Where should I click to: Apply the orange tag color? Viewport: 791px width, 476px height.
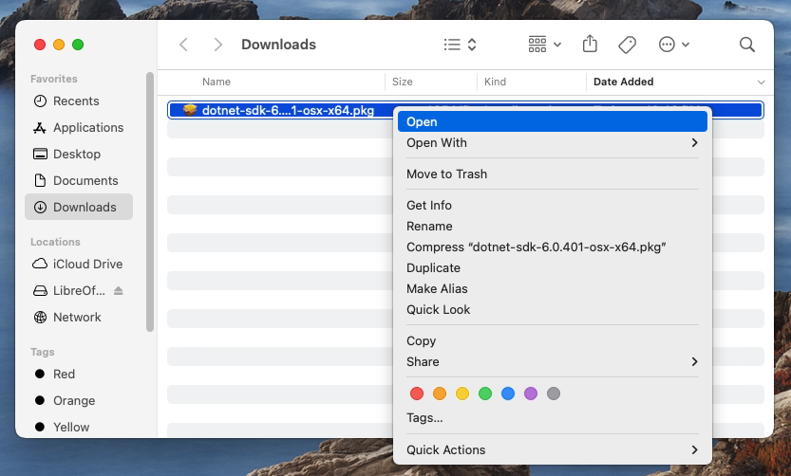click(440, 394)
